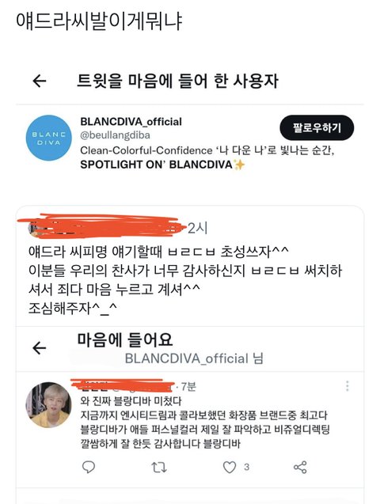380x504 pixels.
Task: Tap the 7분 timestamp on the tweet
Action: pos(188,386)
